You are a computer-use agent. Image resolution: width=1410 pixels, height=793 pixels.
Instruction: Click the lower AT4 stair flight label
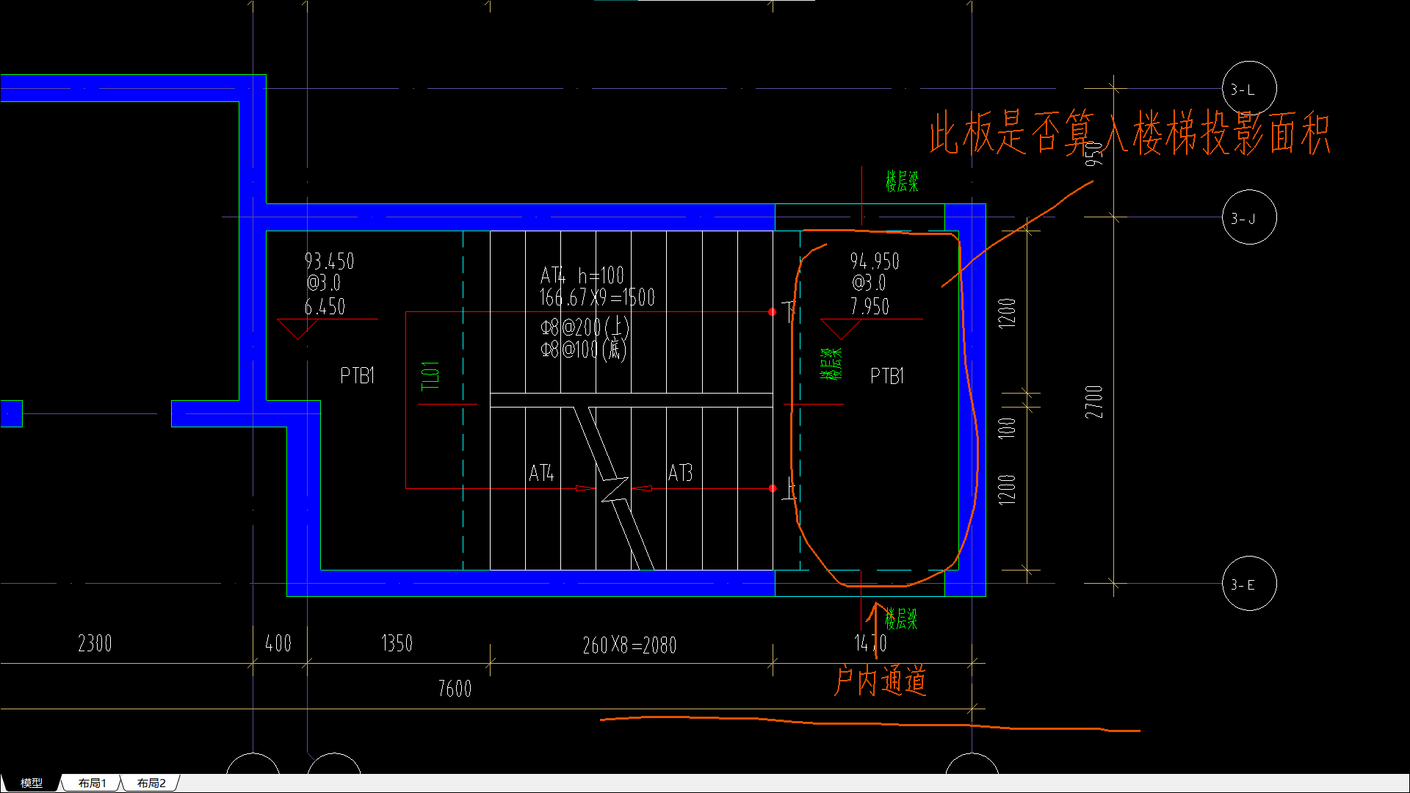tap(541, 473)
